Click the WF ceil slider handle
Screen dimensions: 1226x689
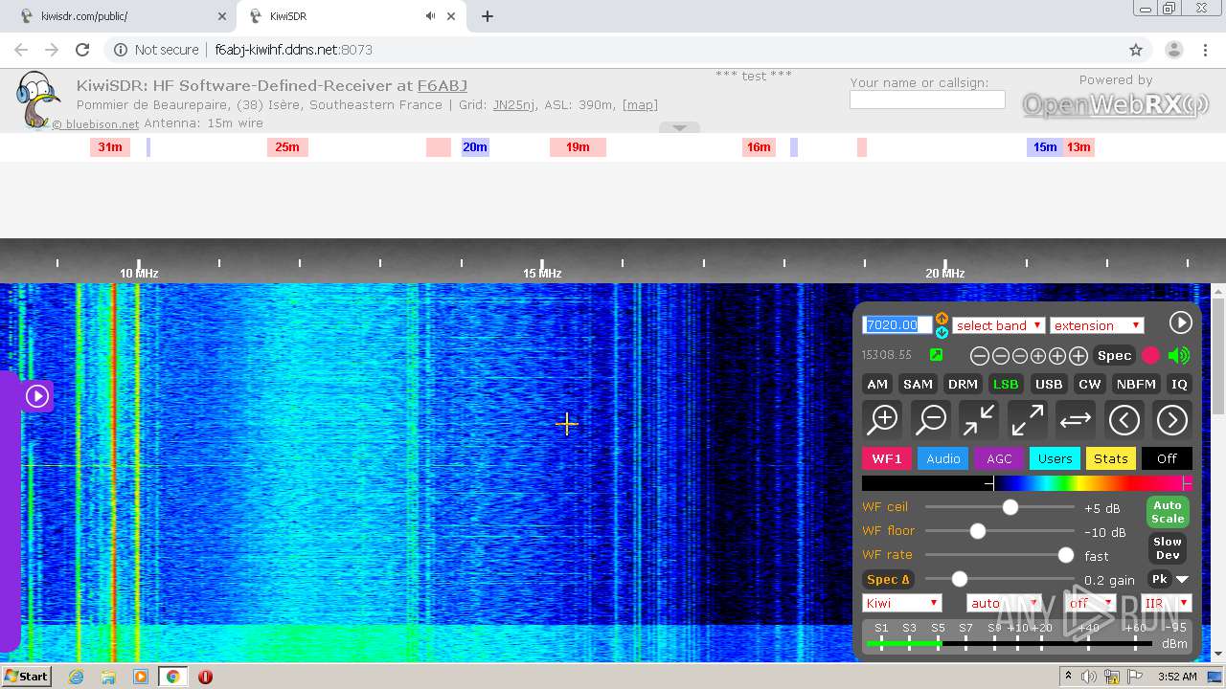[1010, 507]
